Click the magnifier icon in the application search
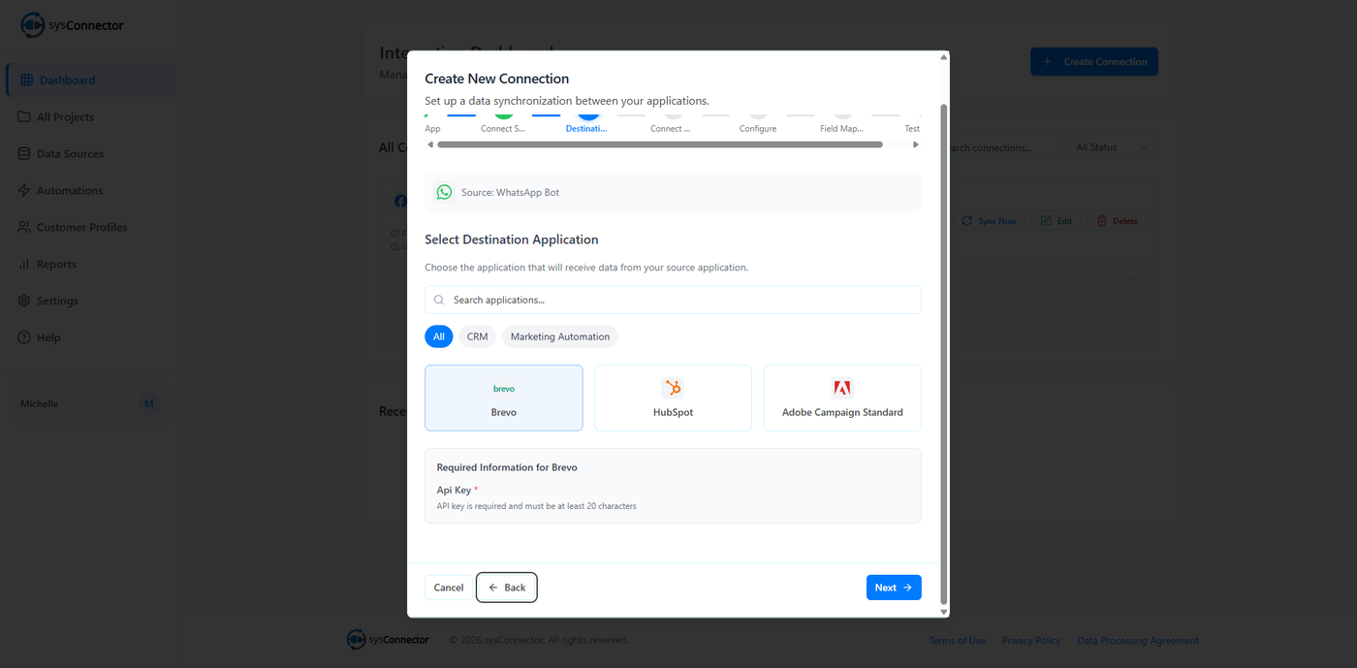Screen dimensions: 1357x668 pos(439,301)
